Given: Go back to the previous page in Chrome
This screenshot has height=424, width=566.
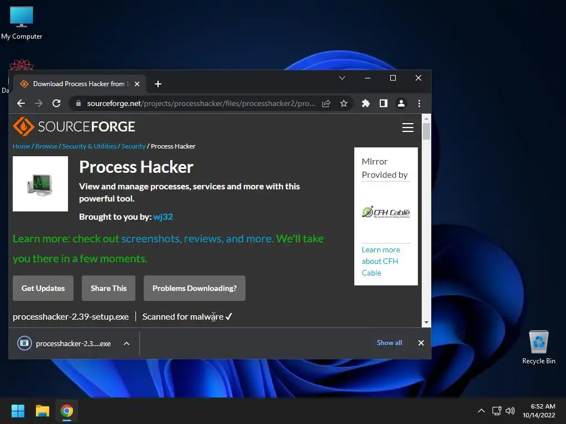Looking at the screenshot, I should [21, 103].
